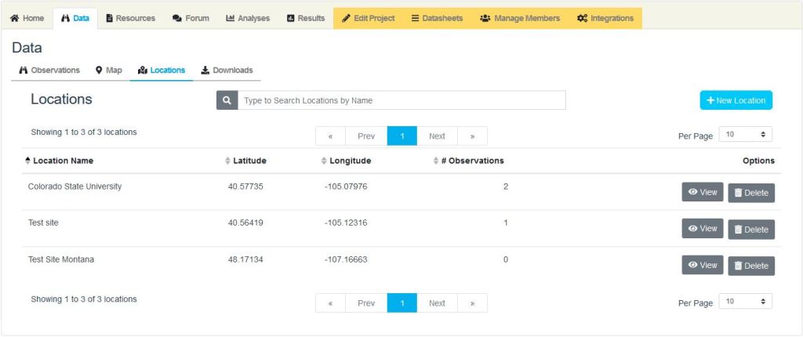Delete the Colorado State University location
This screenshot has height=337, width=803.
(750, 193)
